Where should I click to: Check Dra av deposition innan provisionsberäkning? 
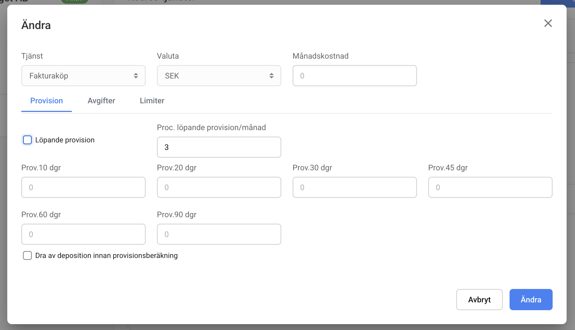click(x=27, y=255)
